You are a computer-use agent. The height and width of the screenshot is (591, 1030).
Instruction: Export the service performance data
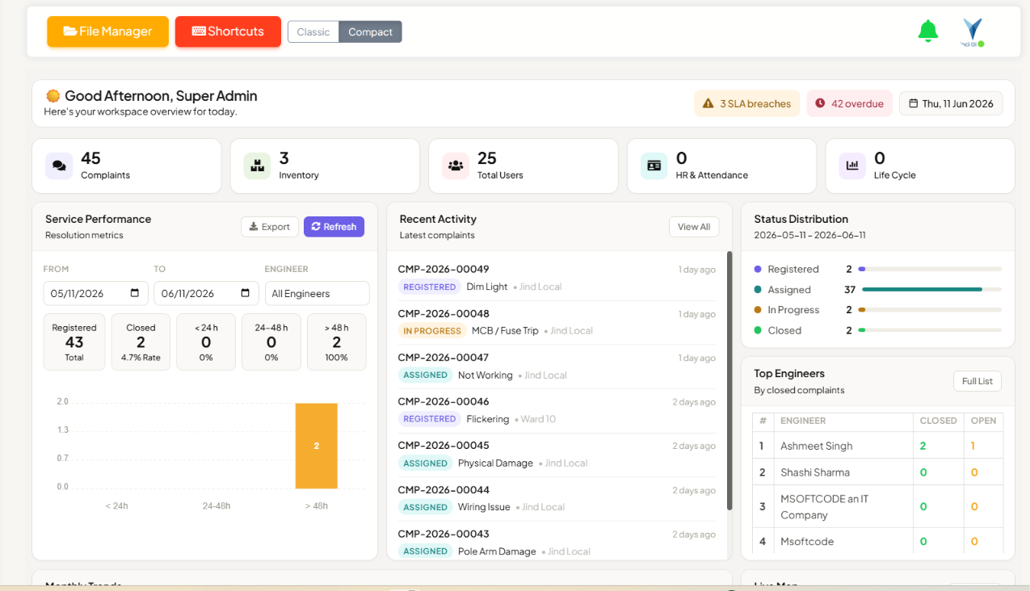point(270,227)
